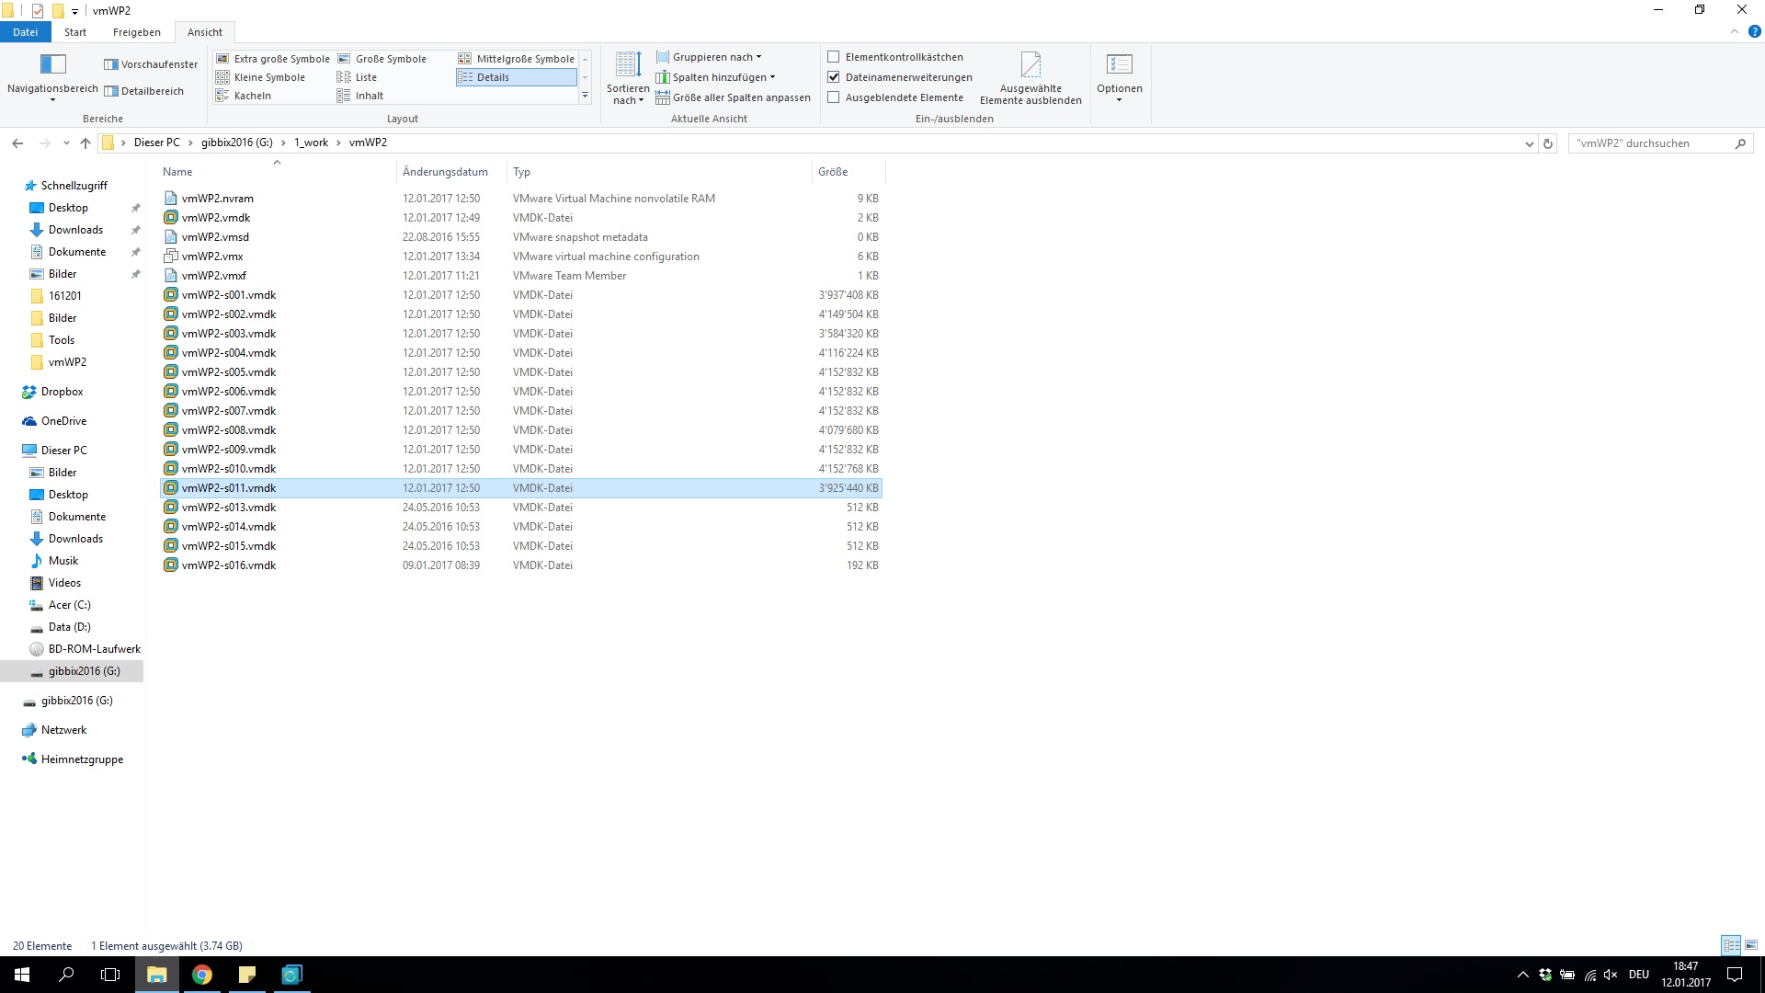Open the Optionen folder options icon

click(x=1119, y=65)
